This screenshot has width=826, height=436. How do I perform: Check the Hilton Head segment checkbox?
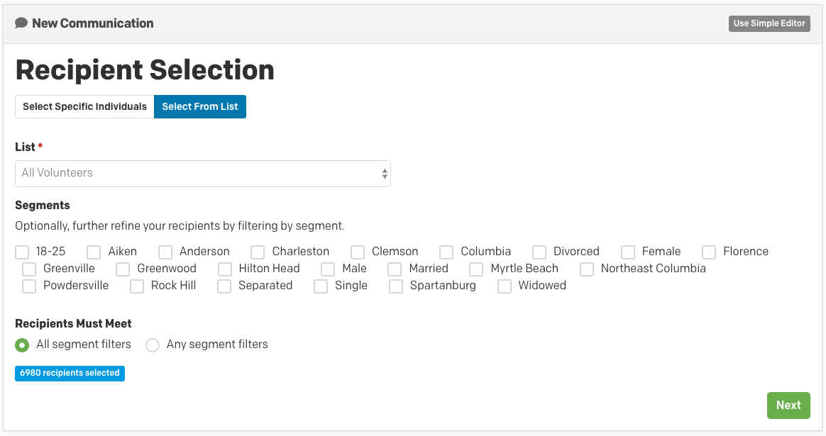225,269
